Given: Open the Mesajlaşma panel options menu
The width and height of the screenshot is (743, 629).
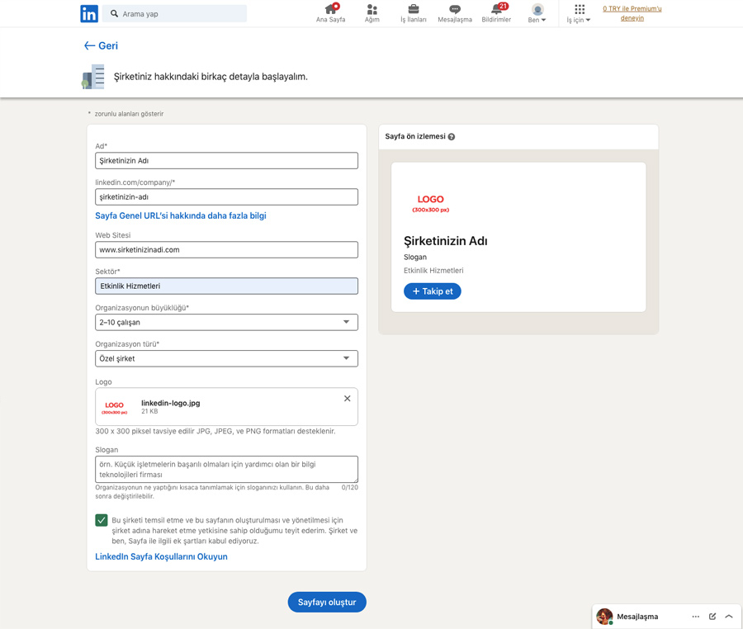Looking at the screenshot, I should click(694, 616).
